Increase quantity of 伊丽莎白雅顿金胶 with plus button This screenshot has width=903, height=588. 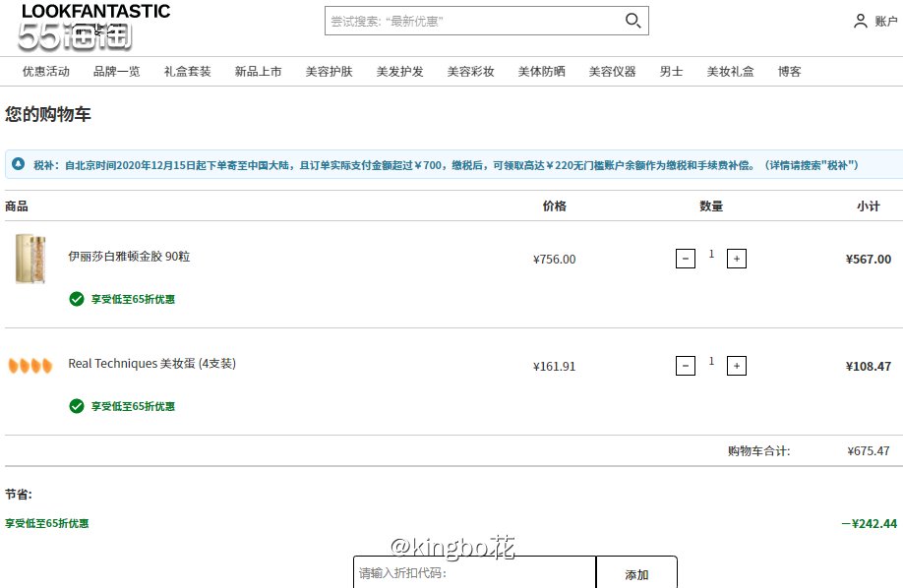point(737,258)
